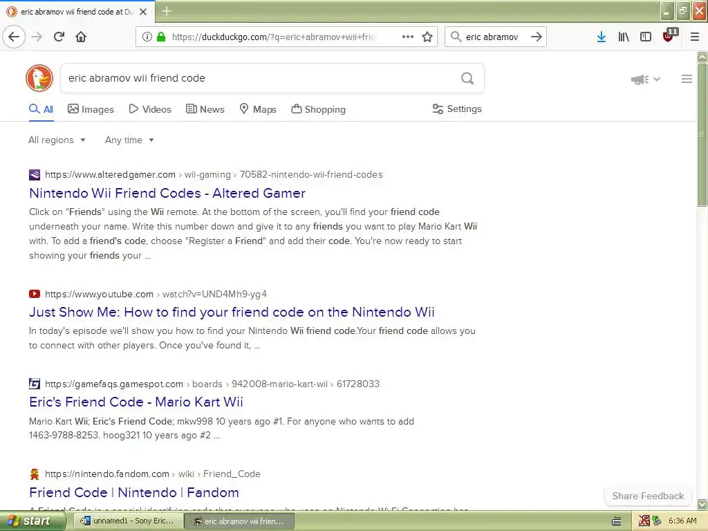This screenshot has width=708, height=531.
Task: Expand the megaphone dropdown on DuckDuckGo
Action: [x=646, y=80]
